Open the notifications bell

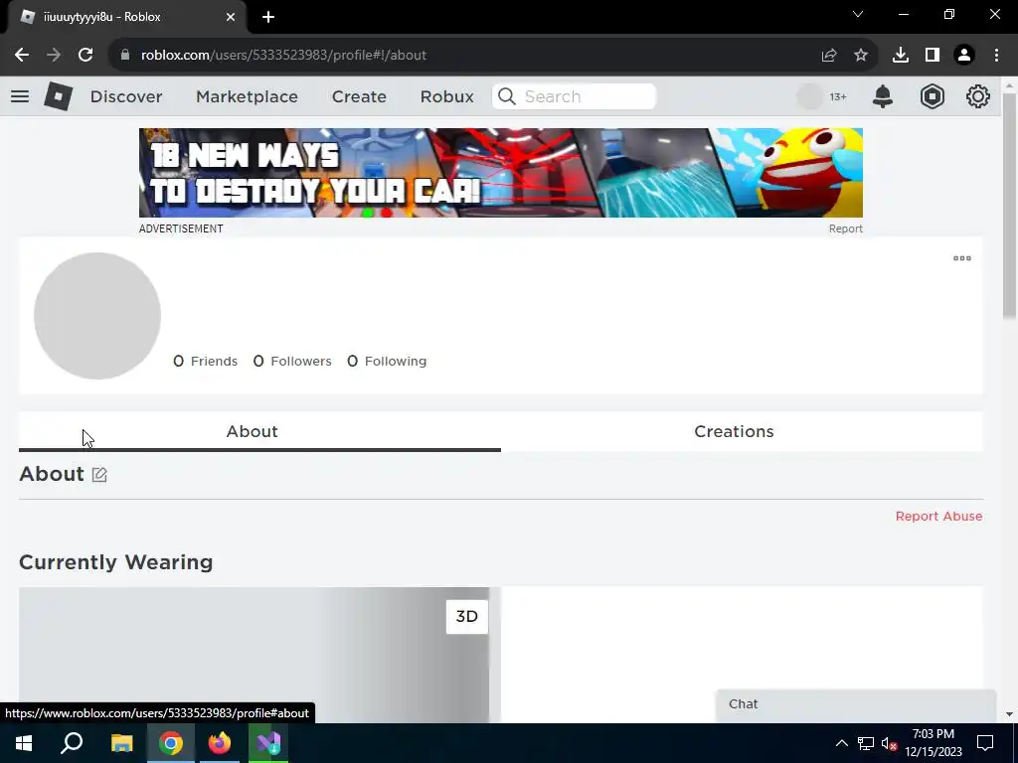click(x=883, y=96)
